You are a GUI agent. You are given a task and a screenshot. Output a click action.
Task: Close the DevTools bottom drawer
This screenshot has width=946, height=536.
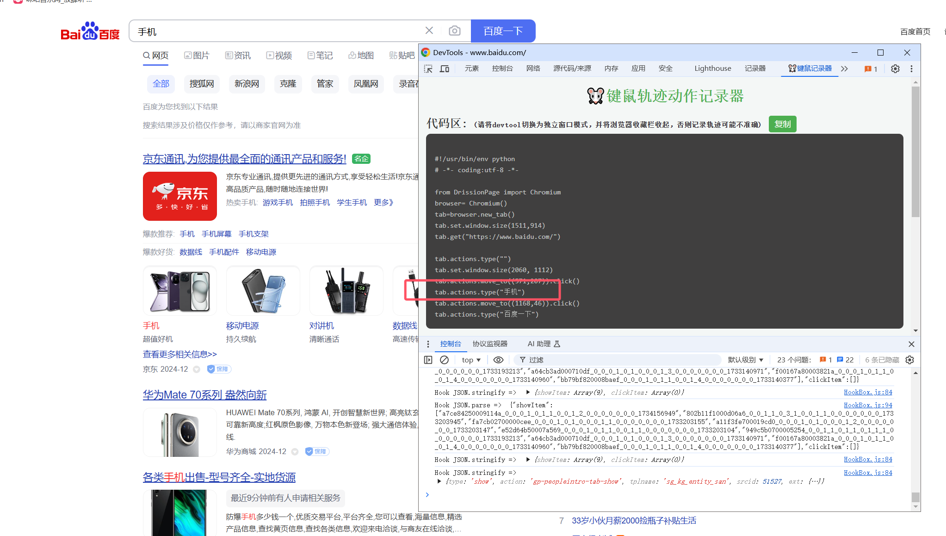tap(911, 344)
